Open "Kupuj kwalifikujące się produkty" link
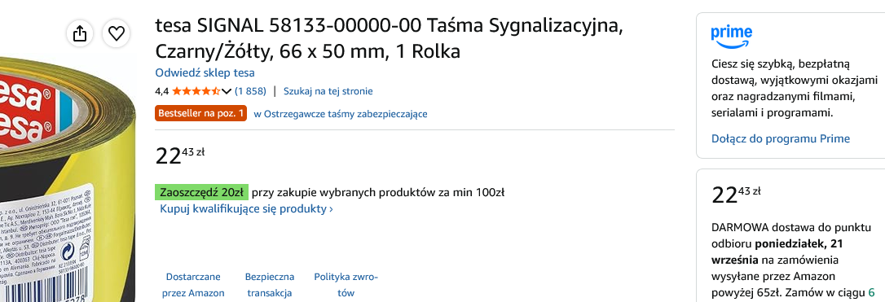 [x=247, y=209]
